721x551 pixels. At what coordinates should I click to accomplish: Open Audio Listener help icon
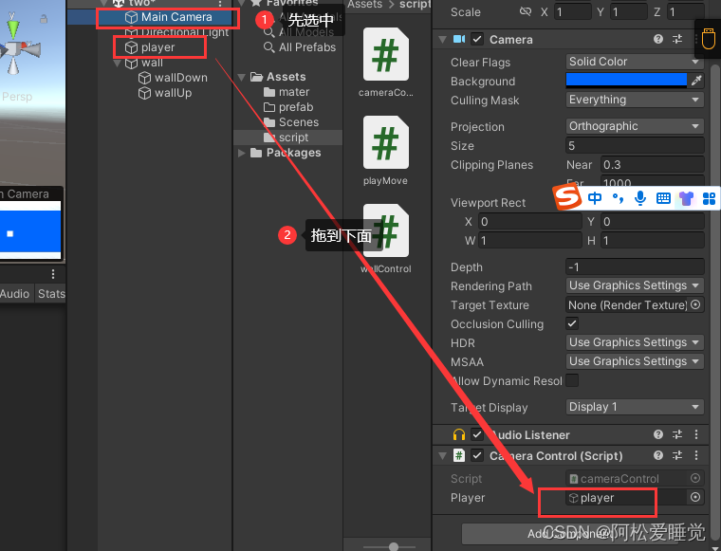pos(658,434)
